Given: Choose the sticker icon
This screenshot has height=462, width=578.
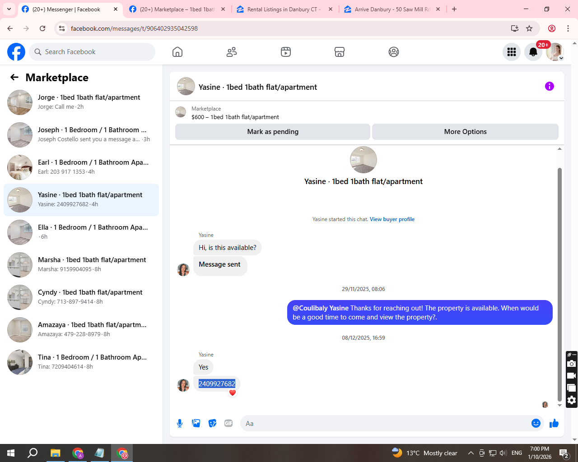Looking at the screenshot, I should pos(212,423).
